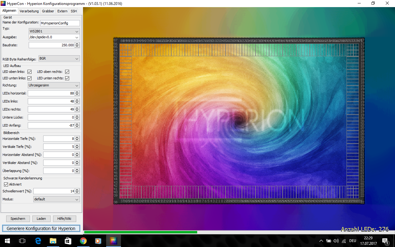Viewport: 395px width, 247px height.
Task: Open the Verarbeitung tab
Action: point(29,11)
